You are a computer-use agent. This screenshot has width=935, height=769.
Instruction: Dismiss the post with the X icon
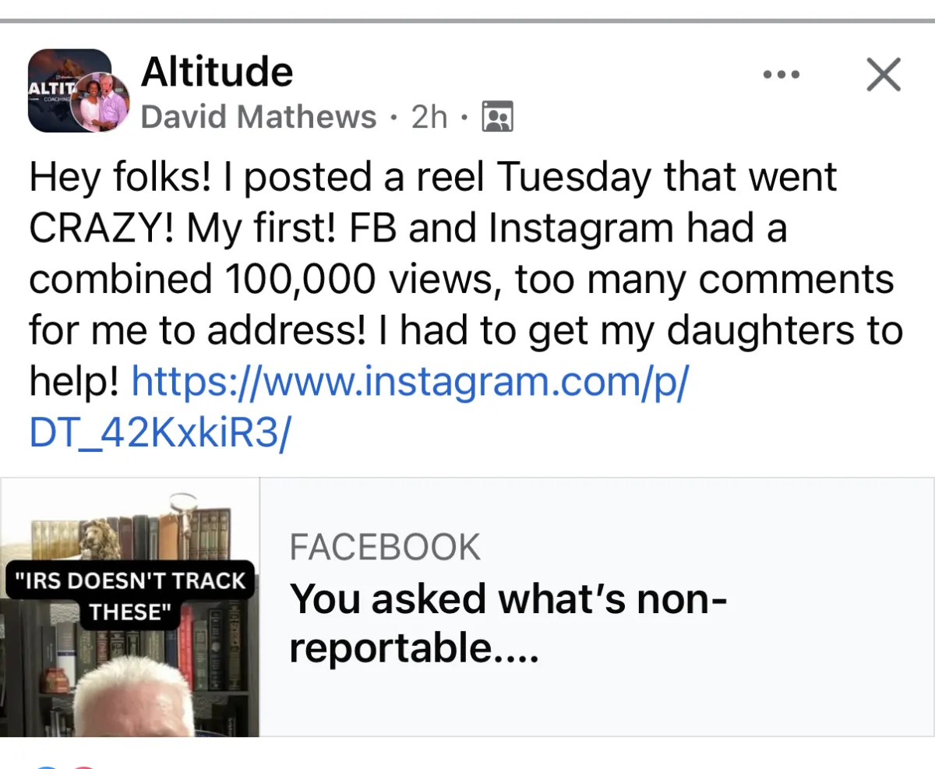(x=884, y=75)
